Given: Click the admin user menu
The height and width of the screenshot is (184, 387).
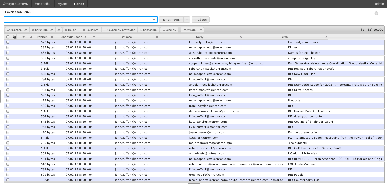Looking at the screenshot, I should coord(379,4).
